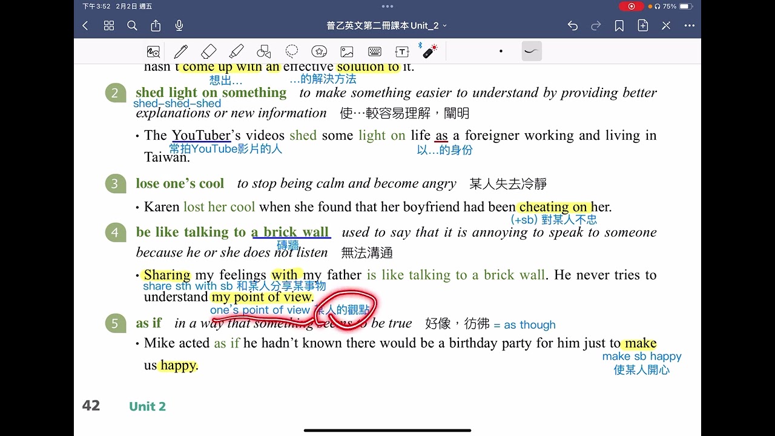Select the zoom window tool
The height and width of the screenshot is (436, 775).
pos(153,51)
